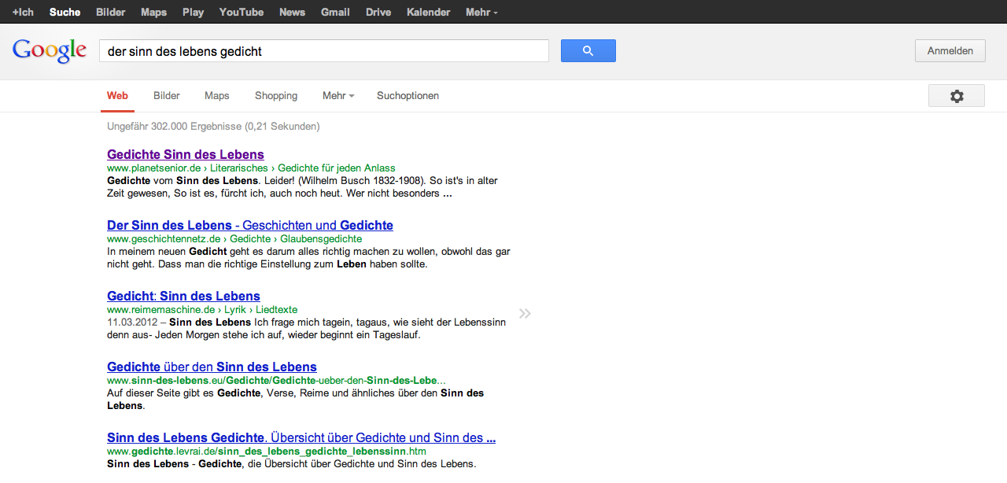Open Kalender in the top navigation bar
This screenshot has height=483, width=1007.
(428, 13)
